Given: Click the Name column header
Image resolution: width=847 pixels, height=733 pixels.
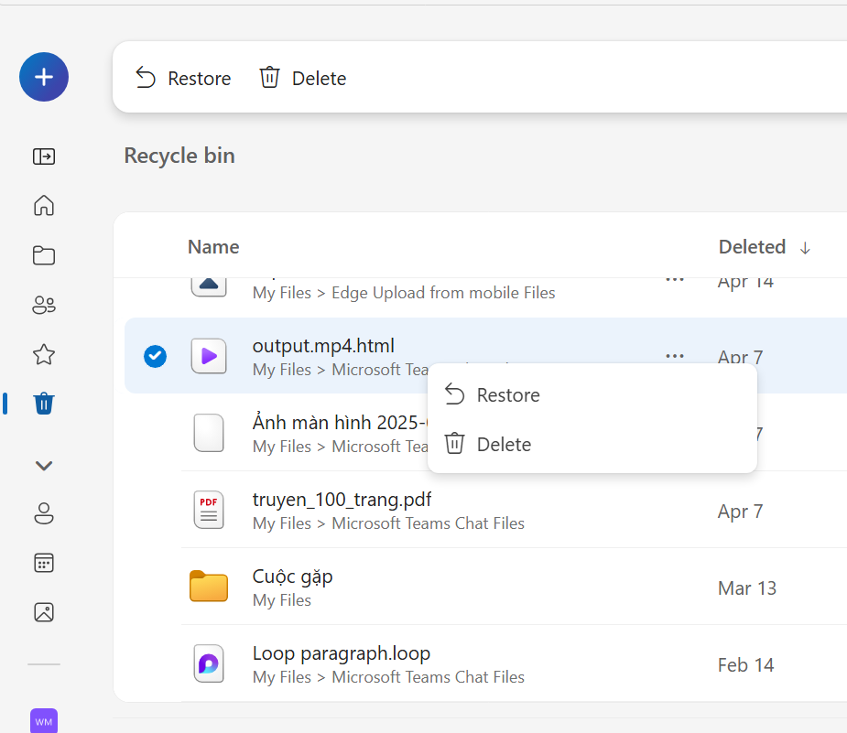Looking at the screenshot, I should coord(213,247).
